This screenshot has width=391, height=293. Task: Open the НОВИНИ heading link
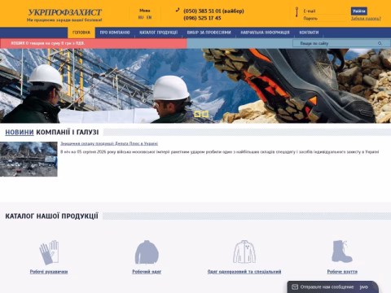click(x=20, y=132)
